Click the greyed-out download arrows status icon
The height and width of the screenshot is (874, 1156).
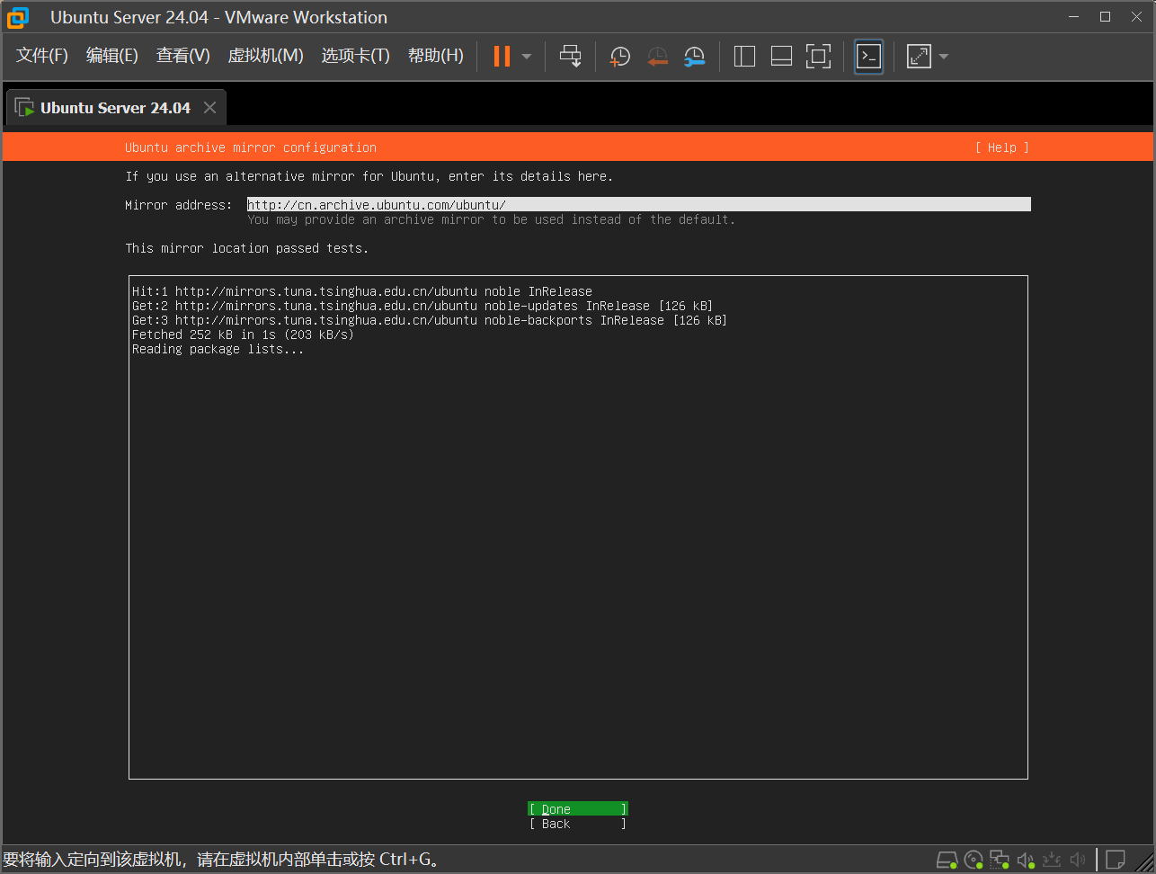pos(1052,861)
